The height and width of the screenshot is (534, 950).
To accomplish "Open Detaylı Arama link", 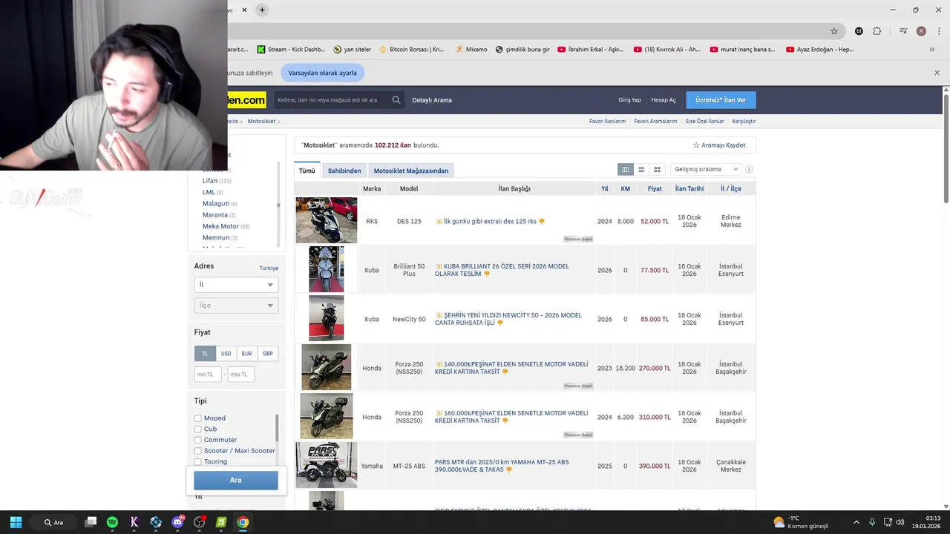I will [432, 100].
